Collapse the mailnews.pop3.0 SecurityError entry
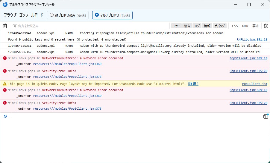Screen dimensions: 270x163 click(x=9, y=71)
